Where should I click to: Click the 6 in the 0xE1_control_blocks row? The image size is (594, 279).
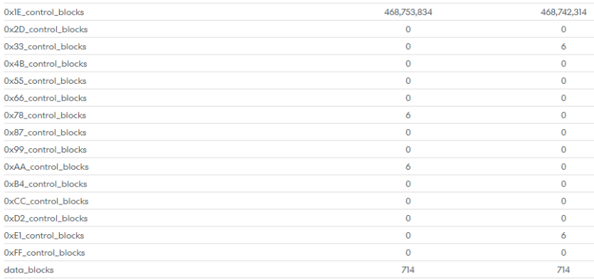563,236
